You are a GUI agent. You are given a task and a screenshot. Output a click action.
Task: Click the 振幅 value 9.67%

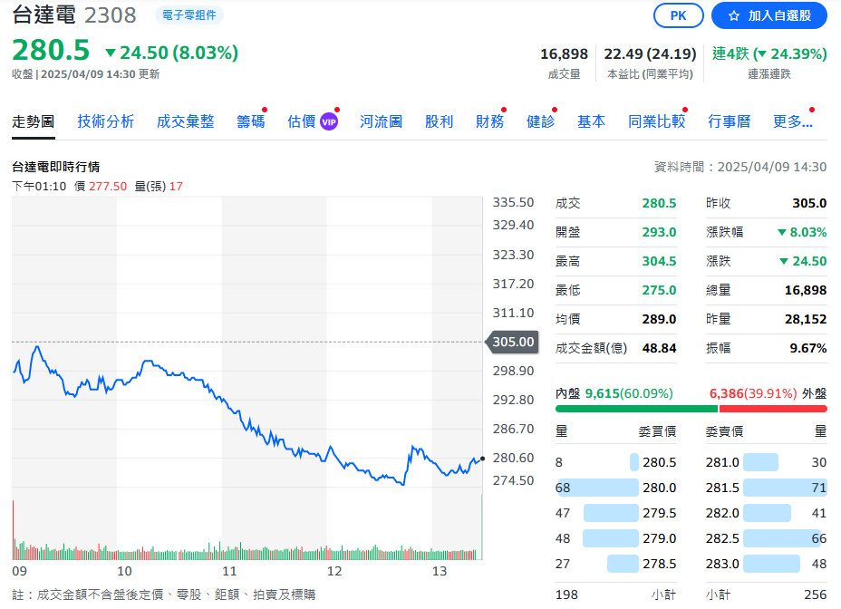pos(808,348)
